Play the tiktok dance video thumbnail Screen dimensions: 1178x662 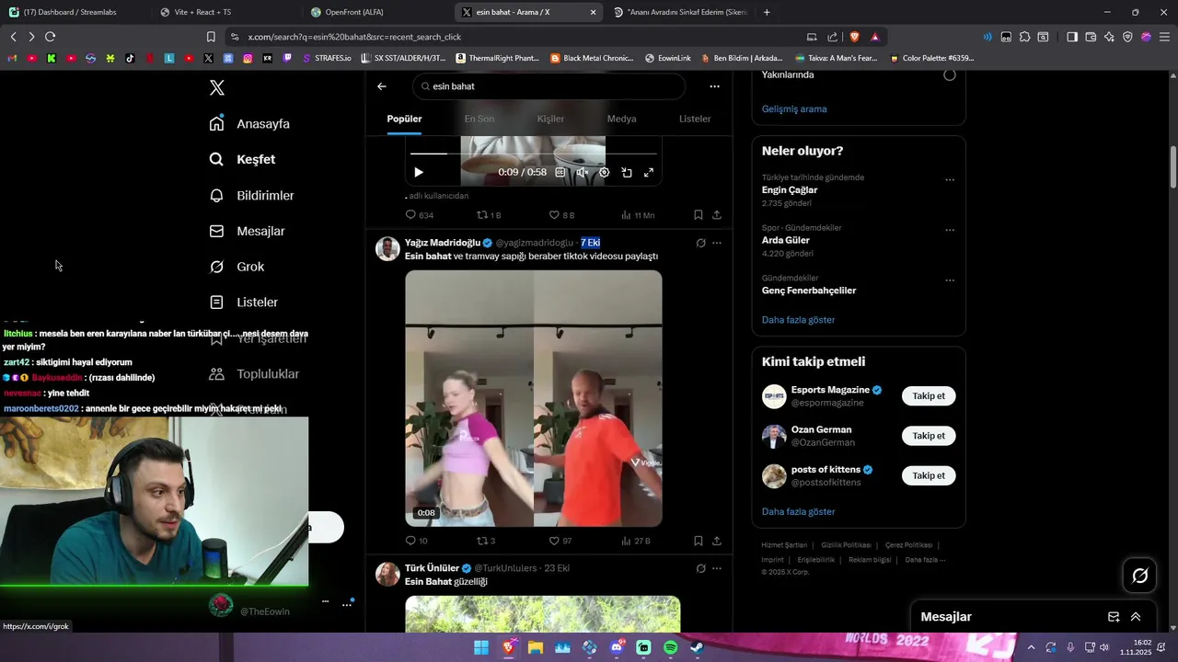(x=534, y=398)
